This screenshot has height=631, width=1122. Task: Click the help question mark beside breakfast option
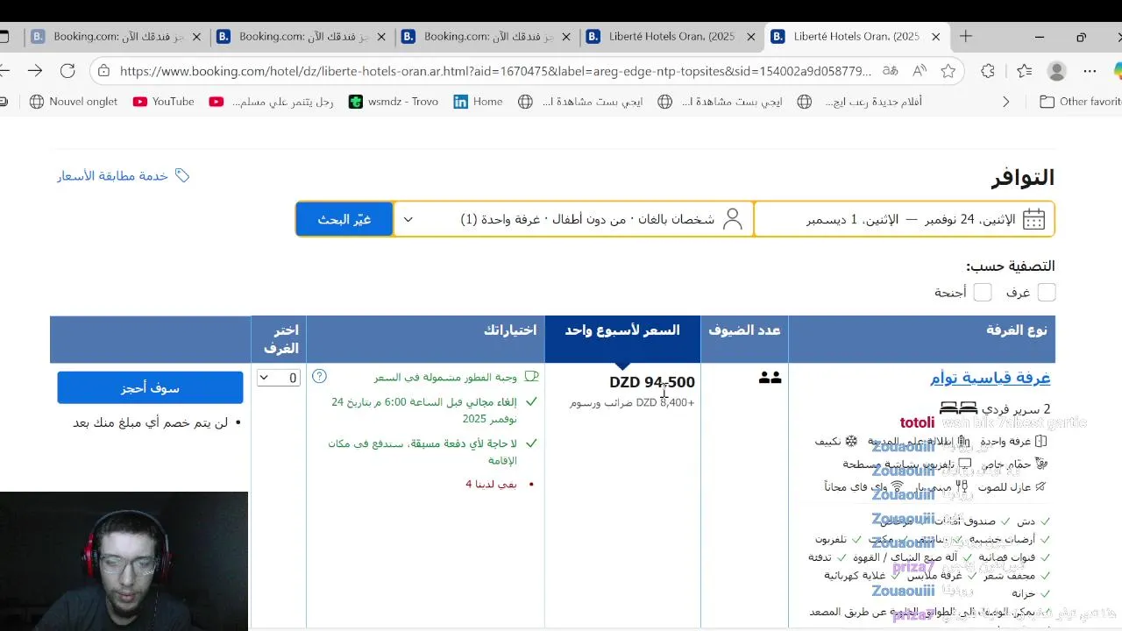click(319, 377)
